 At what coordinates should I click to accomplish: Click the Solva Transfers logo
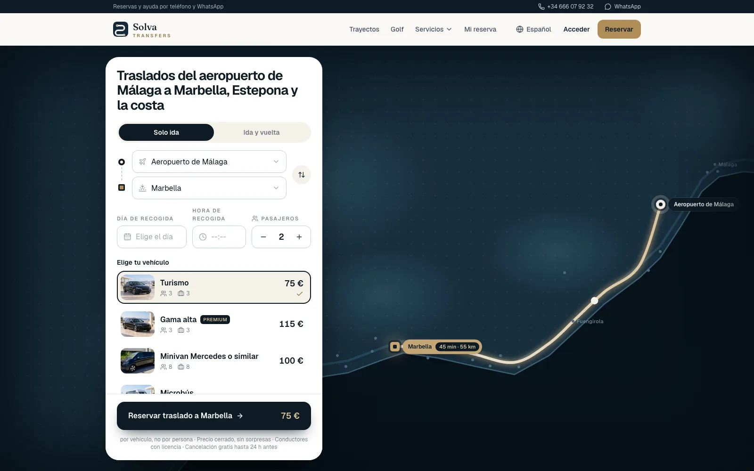click(142, 29)
